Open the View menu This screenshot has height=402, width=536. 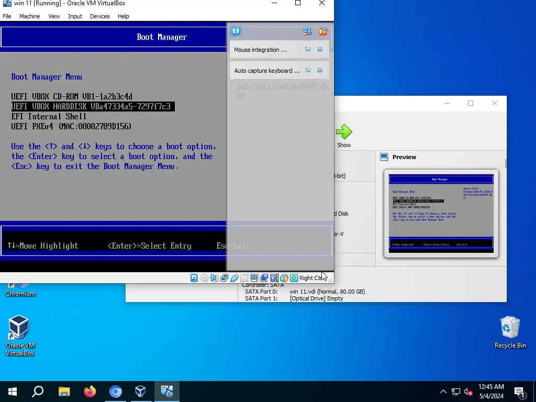54,16
